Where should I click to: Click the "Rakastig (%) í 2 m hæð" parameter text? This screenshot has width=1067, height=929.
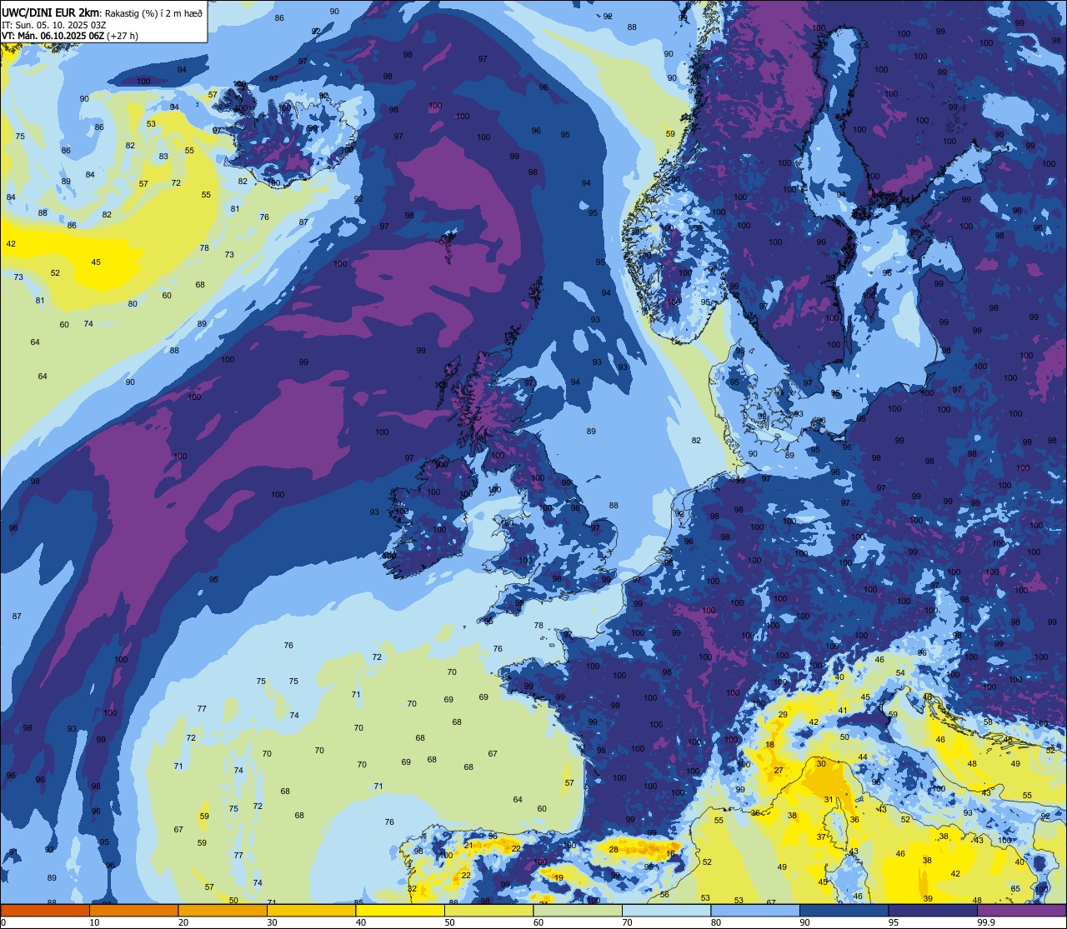click(153, 12)
